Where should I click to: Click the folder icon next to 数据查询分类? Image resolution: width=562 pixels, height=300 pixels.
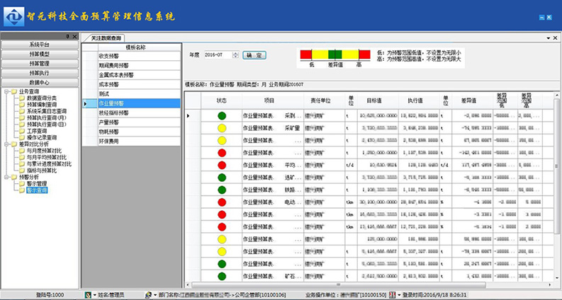pos(21,98)
